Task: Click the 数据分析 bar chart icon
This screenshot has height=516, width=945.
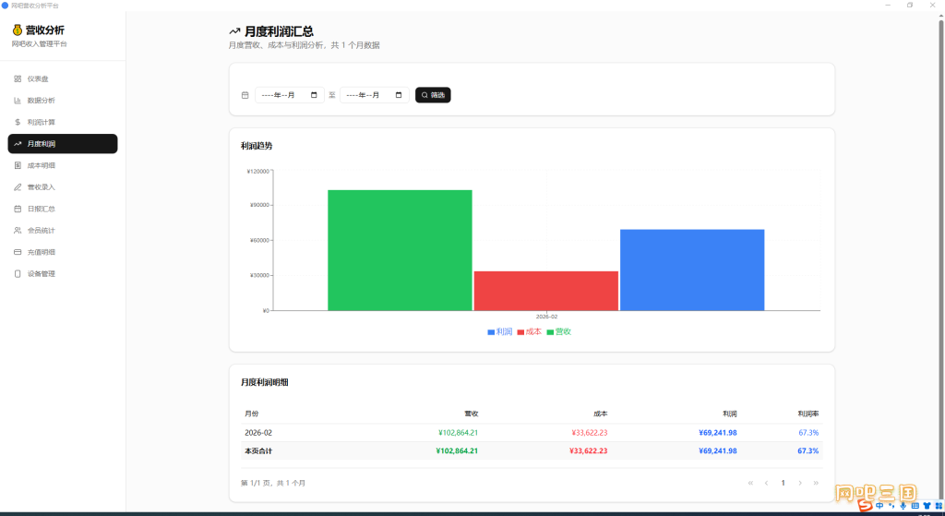Action: pyautogui.click(x=18, y=101)
